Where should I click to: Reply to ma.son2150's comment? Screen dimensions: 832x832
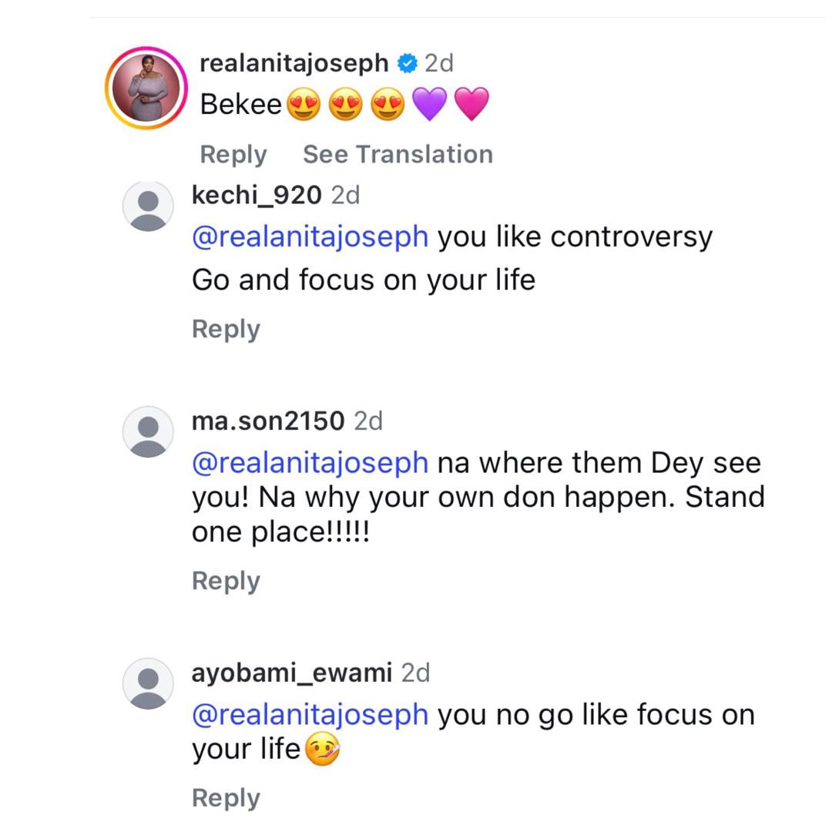(226, 581)
